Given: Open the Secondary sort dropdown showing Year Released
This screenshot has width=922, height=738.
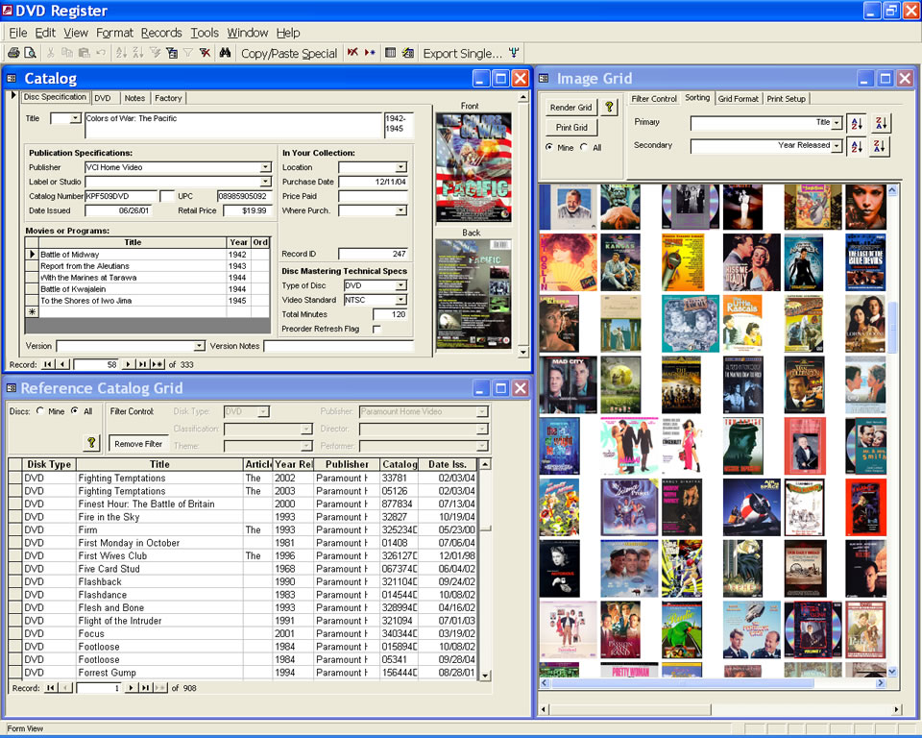Looking at the screenshot, I should 837,146.
